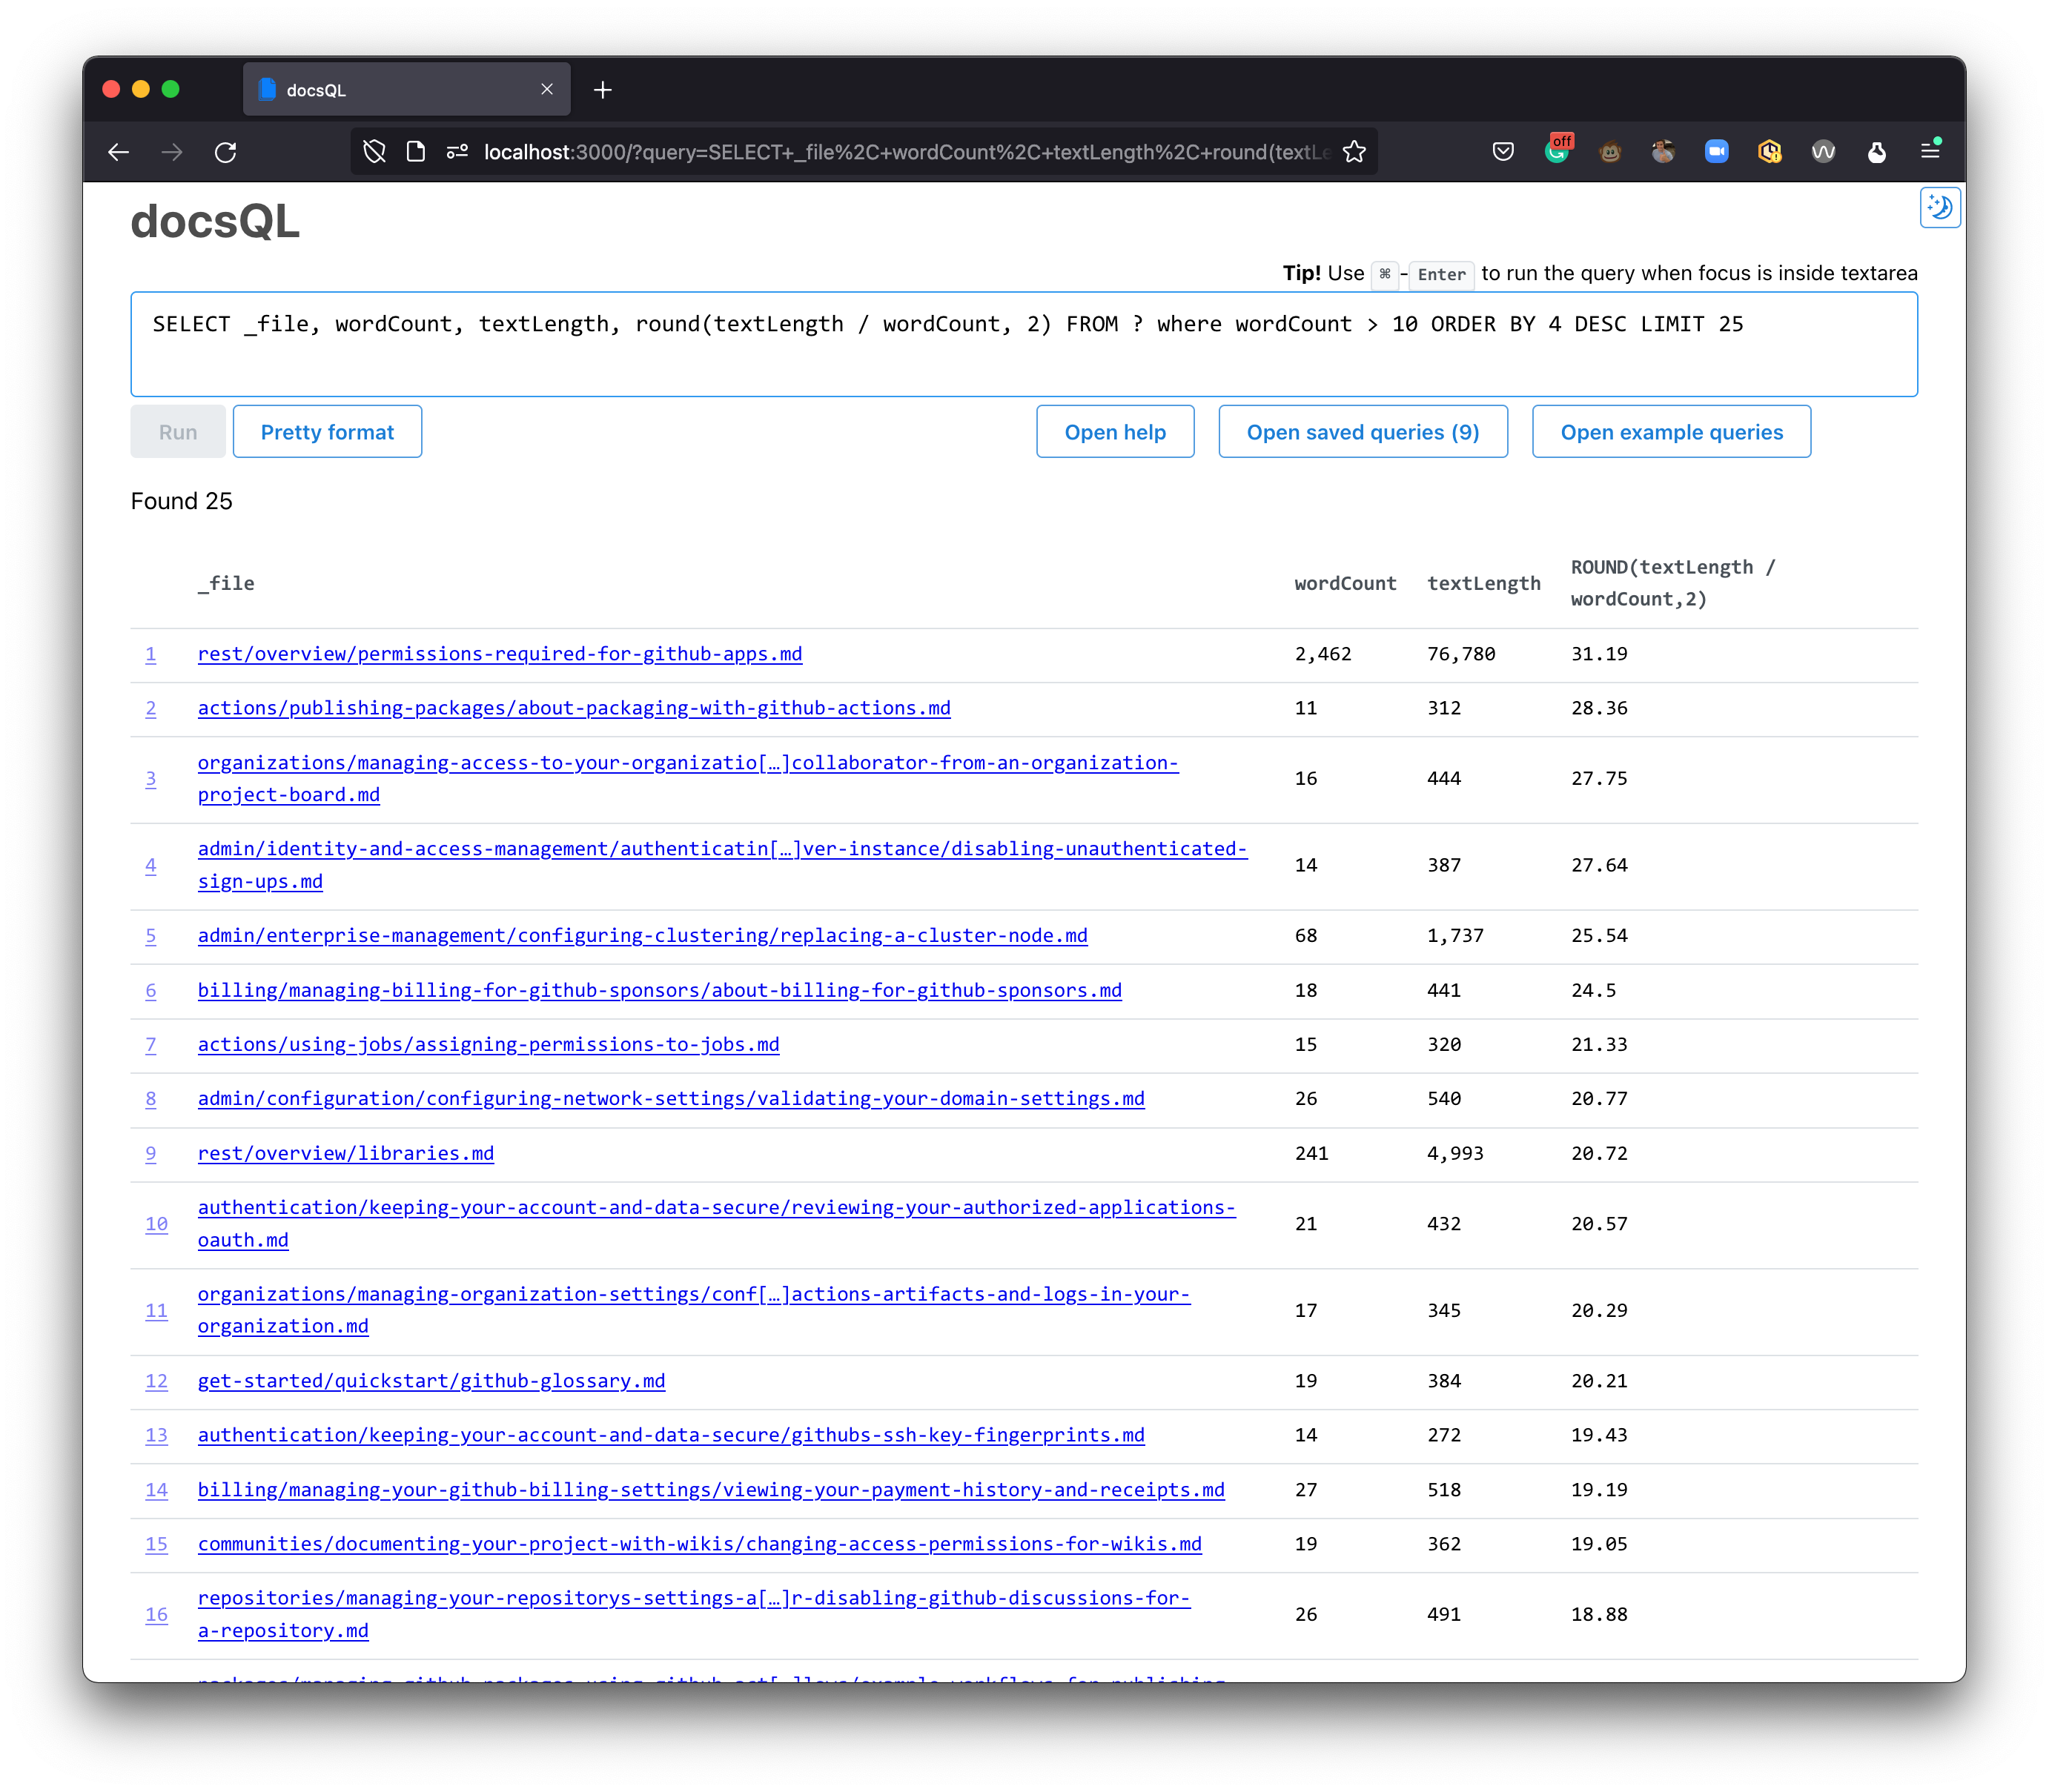Click the Pocket save icon
Screen dimensions: 2049x1792
1503,152
